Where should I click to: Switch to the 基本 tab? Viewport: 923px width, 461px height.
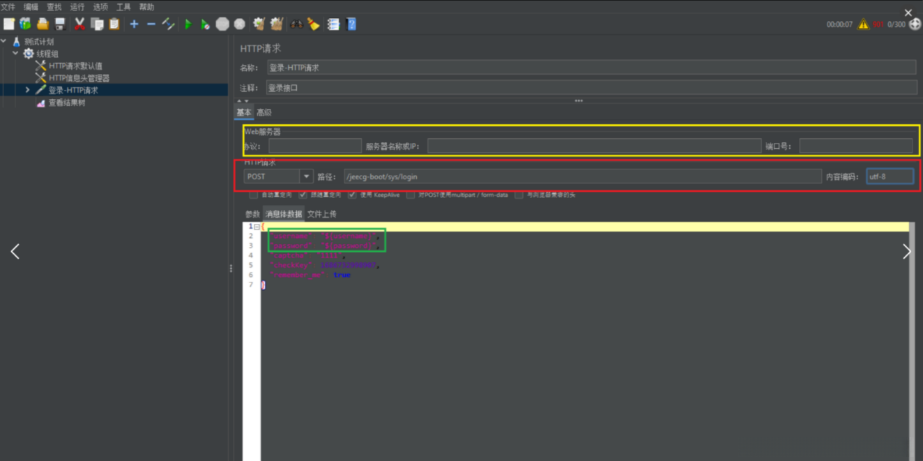(x=243, y=112)
